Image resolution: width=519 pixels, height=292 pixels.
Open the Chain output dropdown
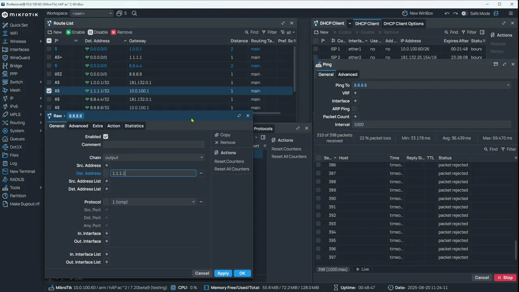coord(154,157)
